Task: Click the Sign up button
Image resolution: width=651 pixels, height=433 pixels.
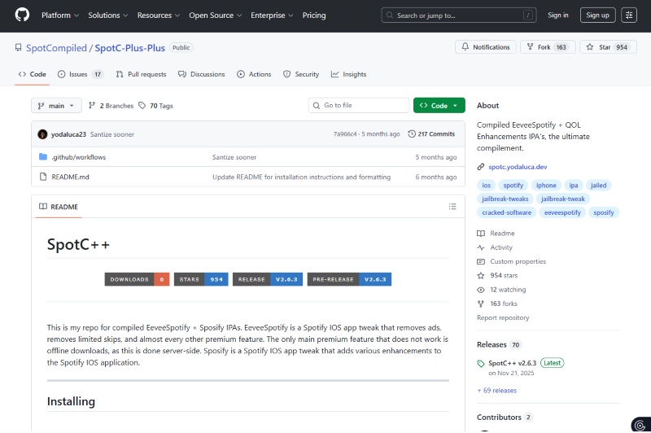Action: [x=597, y=15]
